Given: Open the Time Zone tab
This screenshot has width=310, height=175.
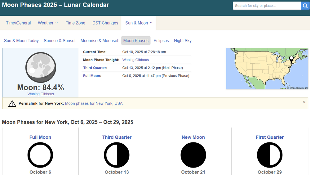Looking at the screenshot, I should click(x=75, y=23).
